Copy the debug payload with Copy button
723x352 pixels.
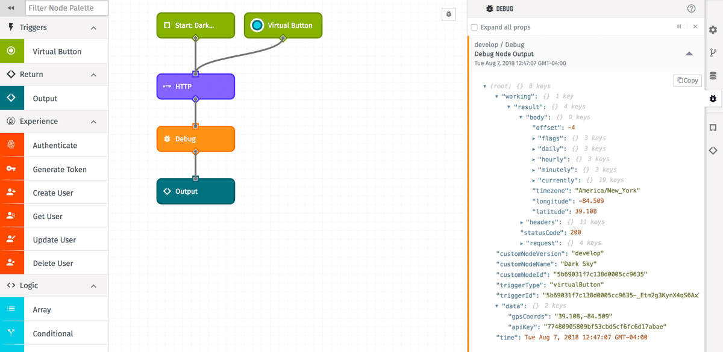(x=687, y=80)
